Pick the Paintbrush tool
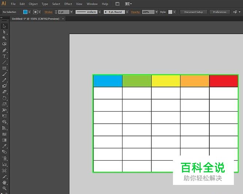The height and width of the screenshot is (194, 243). (4, 74)
